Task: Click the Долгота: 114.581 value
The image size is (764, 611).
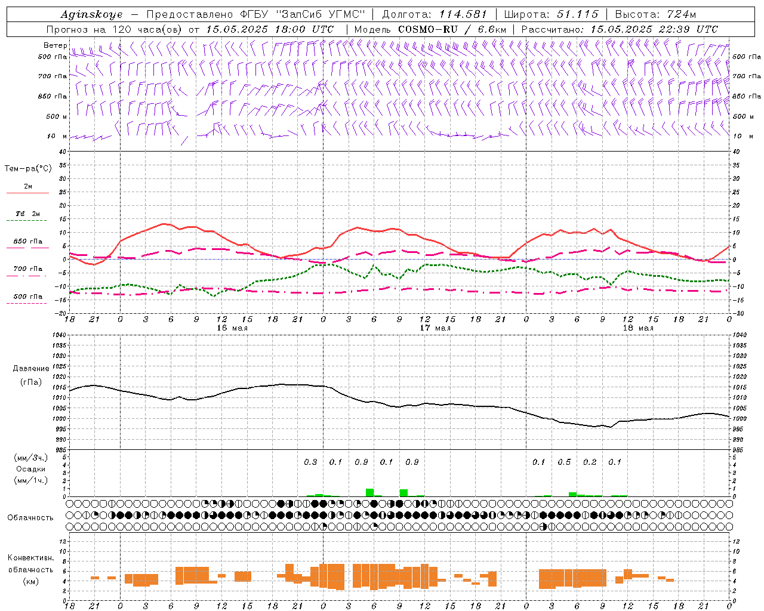Action: (435, 14)
